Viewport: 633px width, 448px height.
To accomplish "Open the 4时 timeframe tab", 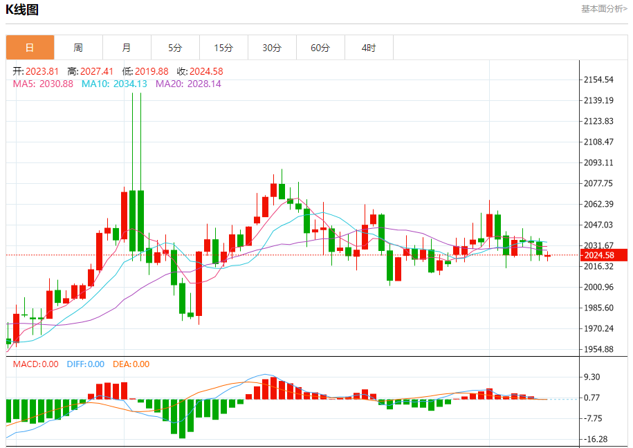I will pos(369,48).
